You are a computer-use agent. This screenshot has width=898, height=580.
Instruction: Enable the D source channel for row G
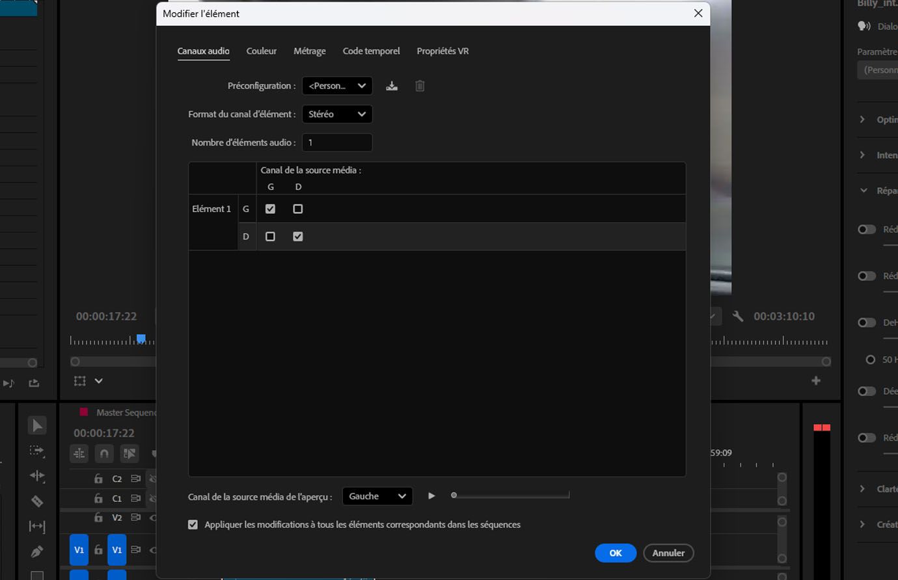pyautogui.click(x=297, y=209)
